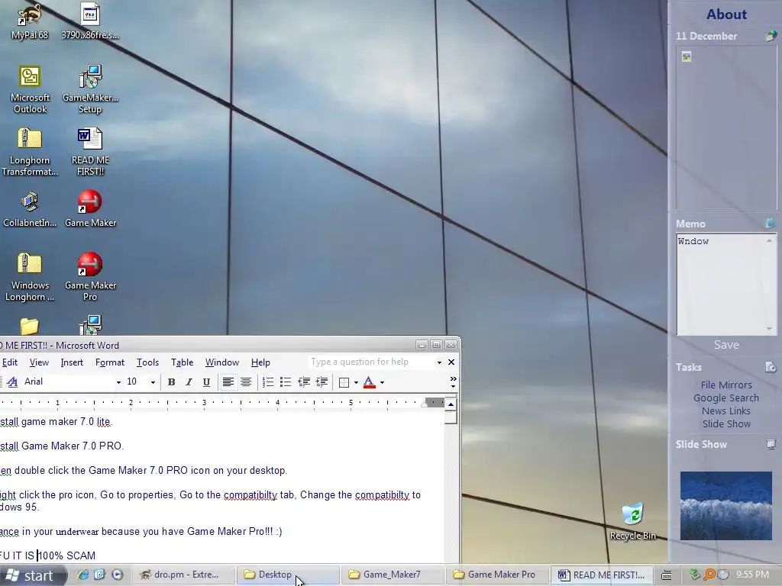Viewport: 782px width, 586px height.
Task: Toggle Bold formatting in Word
Action: pyautogui.click(x=171, y=382)
